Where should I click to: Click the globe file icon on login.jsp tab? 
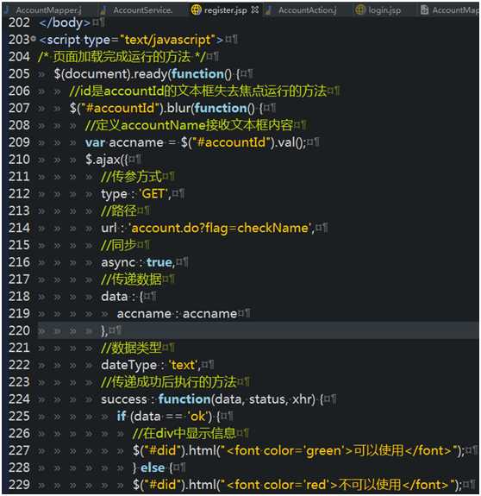click(360, 10)
